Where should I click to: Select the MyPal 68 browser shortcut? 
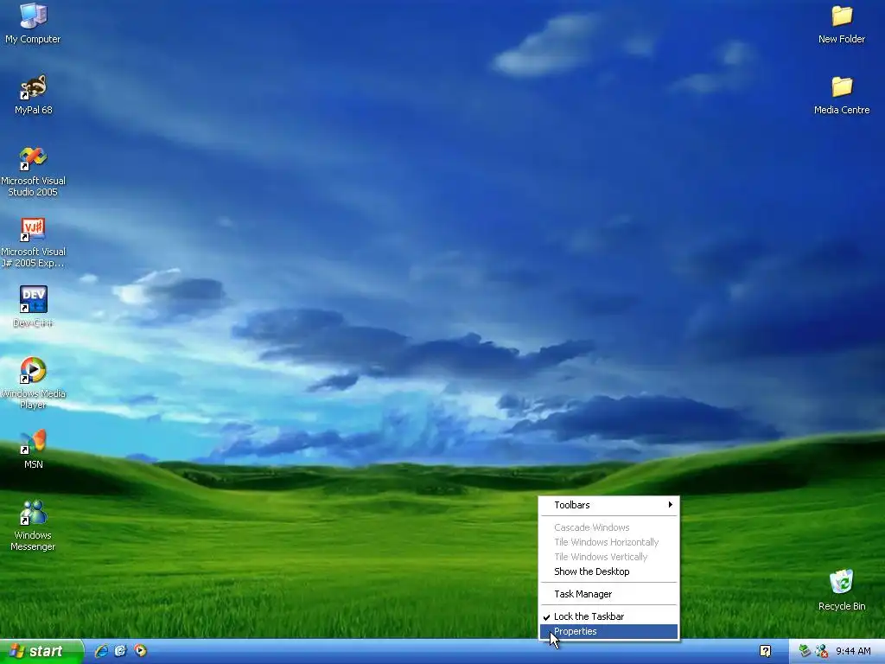tap(33, 94)
